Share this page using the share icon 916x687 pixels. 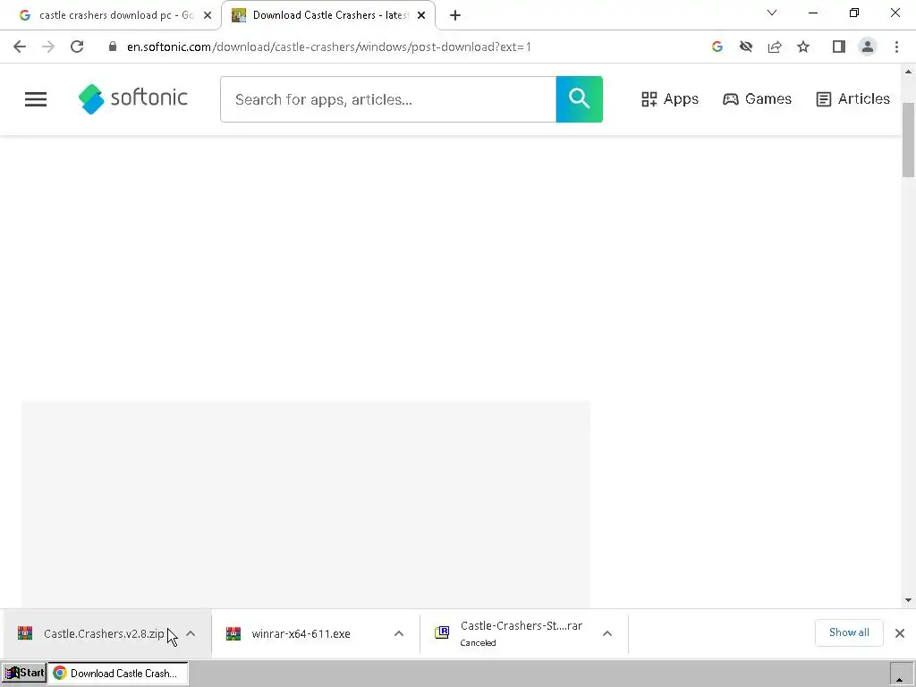coord(775,47)
